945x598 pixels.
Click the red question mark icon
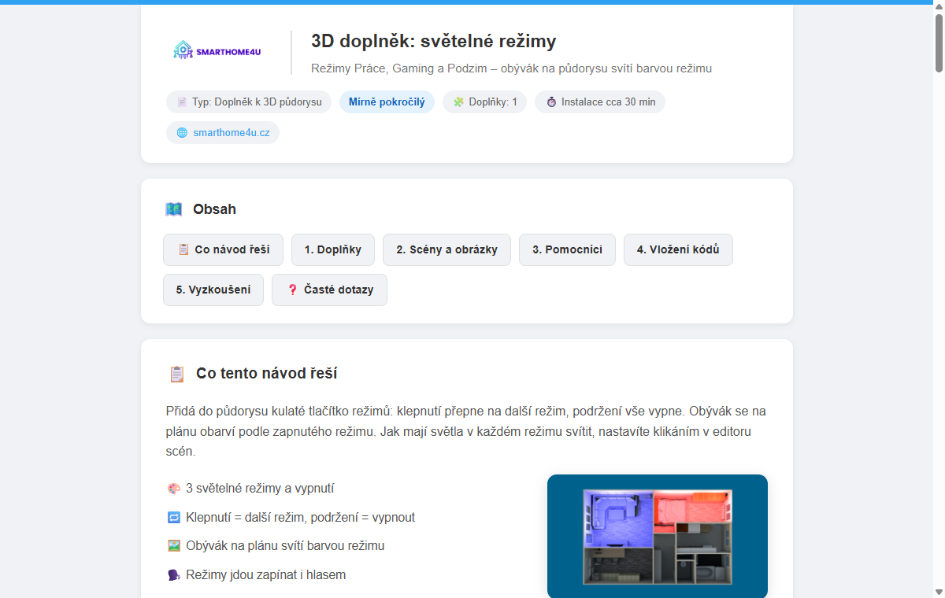pyautogui.click(x=292, y=290)
